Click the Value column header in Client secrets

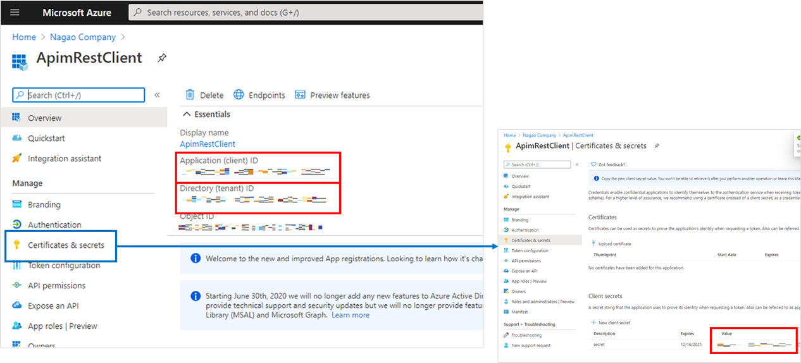coord(726,333)
